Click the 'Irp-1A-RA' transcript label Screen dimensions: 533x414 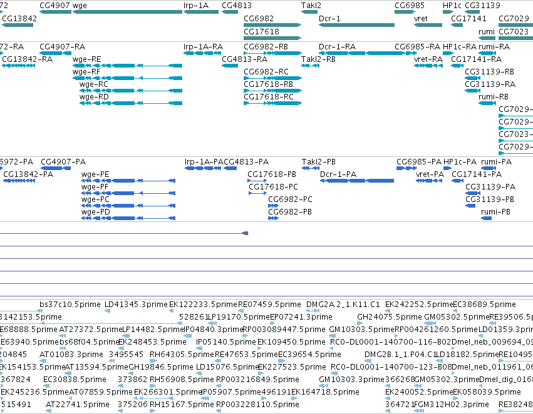point(203,47)
